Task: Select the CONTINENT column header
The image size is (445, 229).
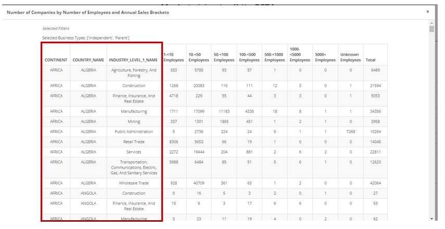Action: point(56,60)
